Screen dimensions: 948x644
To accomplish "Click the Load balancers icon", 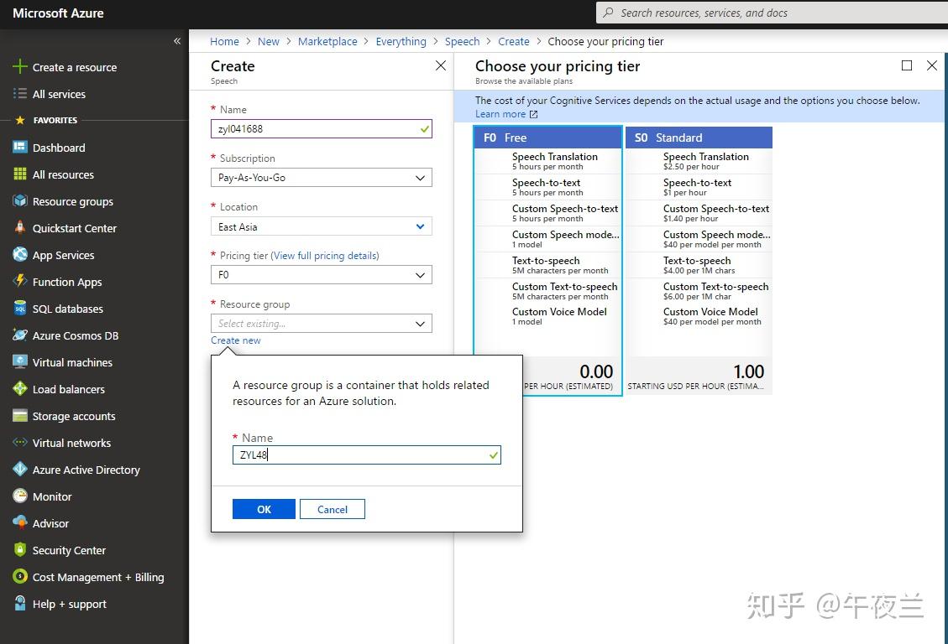I will 20,389.
